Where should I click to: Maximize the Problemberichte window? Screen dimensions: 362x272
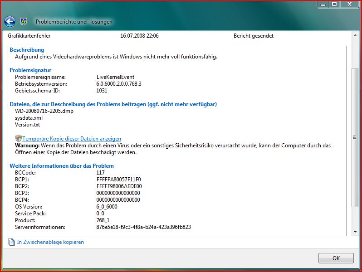click(x=334, y=5)
